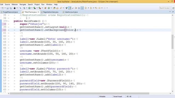This screenshot has width=175, height=98.
Task: Expand the Debug configurations dropdown arrow
Action: (x=27, y=8)
